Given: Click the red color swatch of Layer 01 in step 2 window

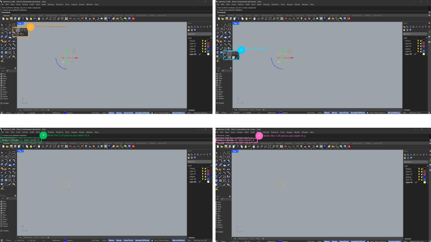Looking at the screenshot, I should click(425, 43).
